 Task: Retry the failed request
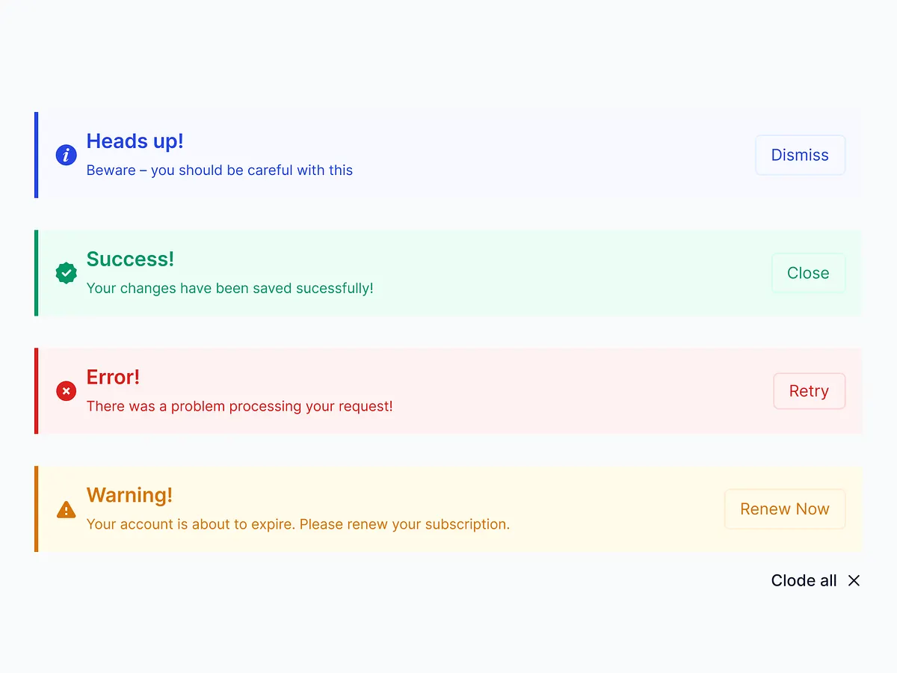point(809,390)
